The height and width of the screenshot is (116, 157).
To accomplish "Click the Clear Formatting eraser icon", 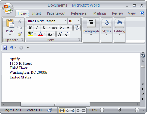I will click(77, 28).
